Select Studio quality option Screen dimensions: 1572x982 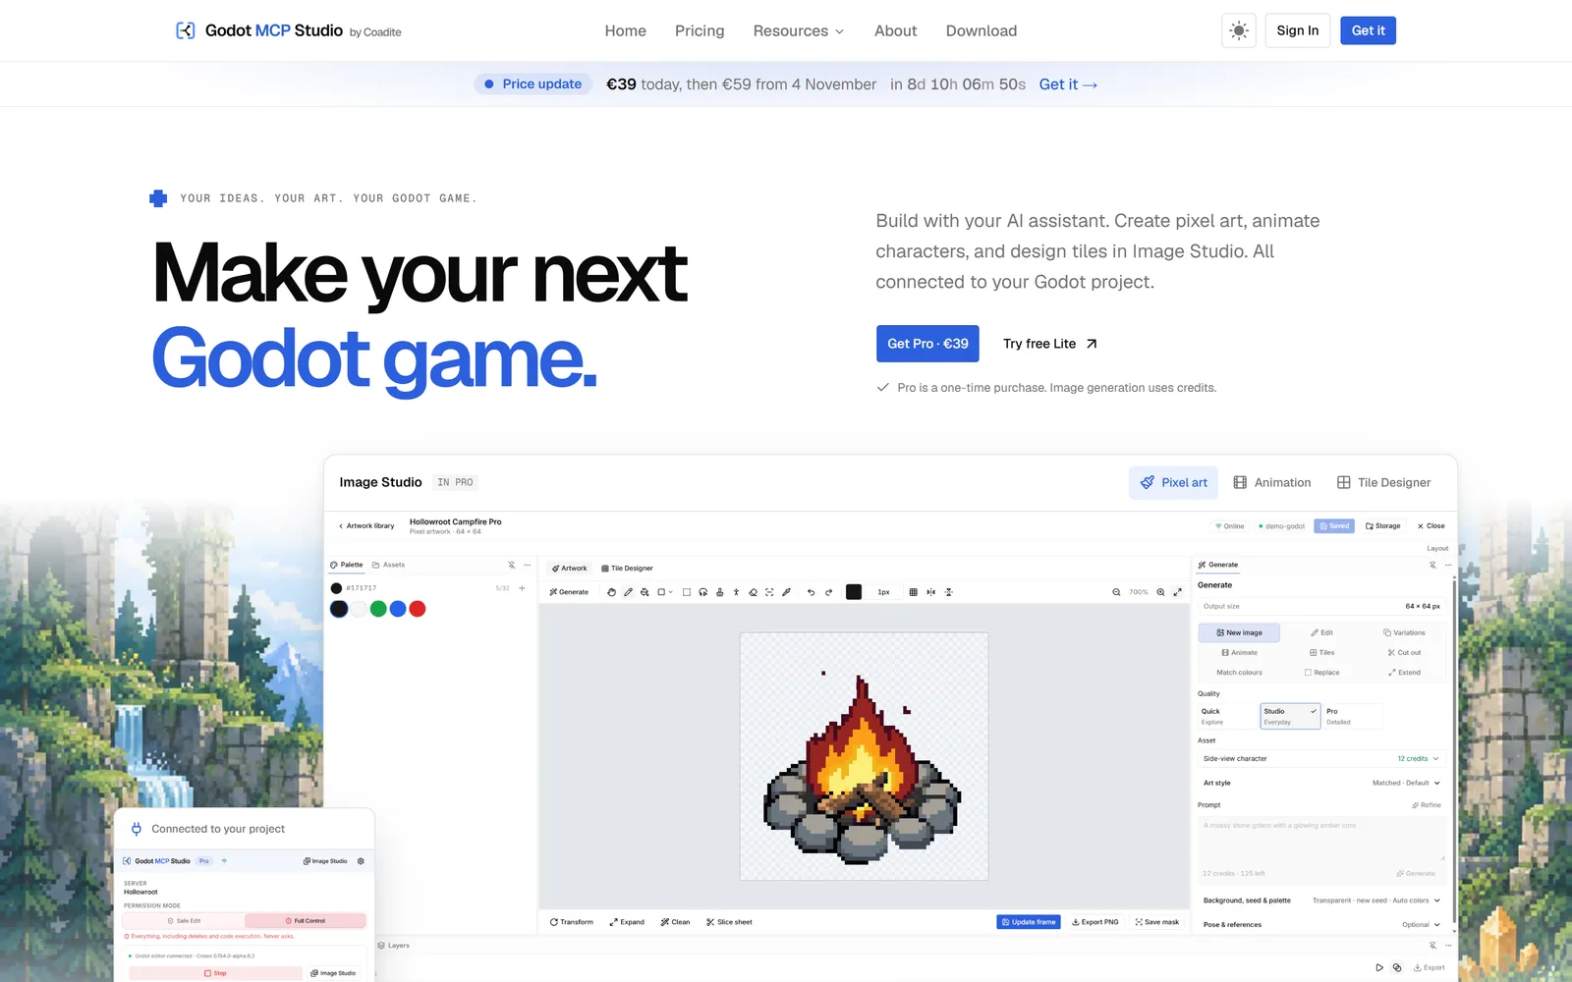pos(1290,716)
